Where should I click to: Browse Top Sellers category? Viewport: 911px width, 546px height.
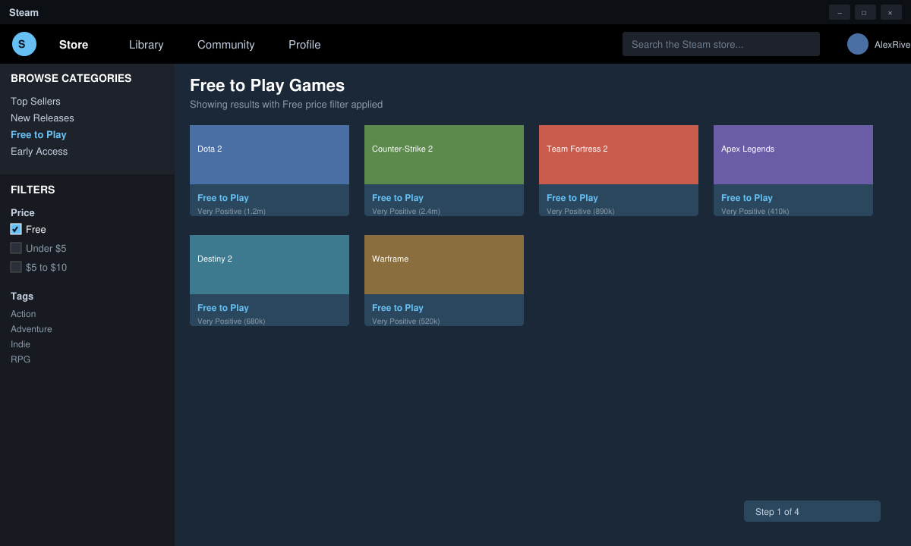pos(36,102)
